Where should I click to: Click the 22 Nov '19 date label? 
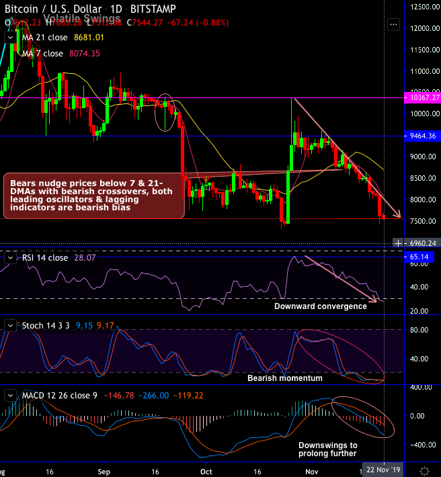383,470
